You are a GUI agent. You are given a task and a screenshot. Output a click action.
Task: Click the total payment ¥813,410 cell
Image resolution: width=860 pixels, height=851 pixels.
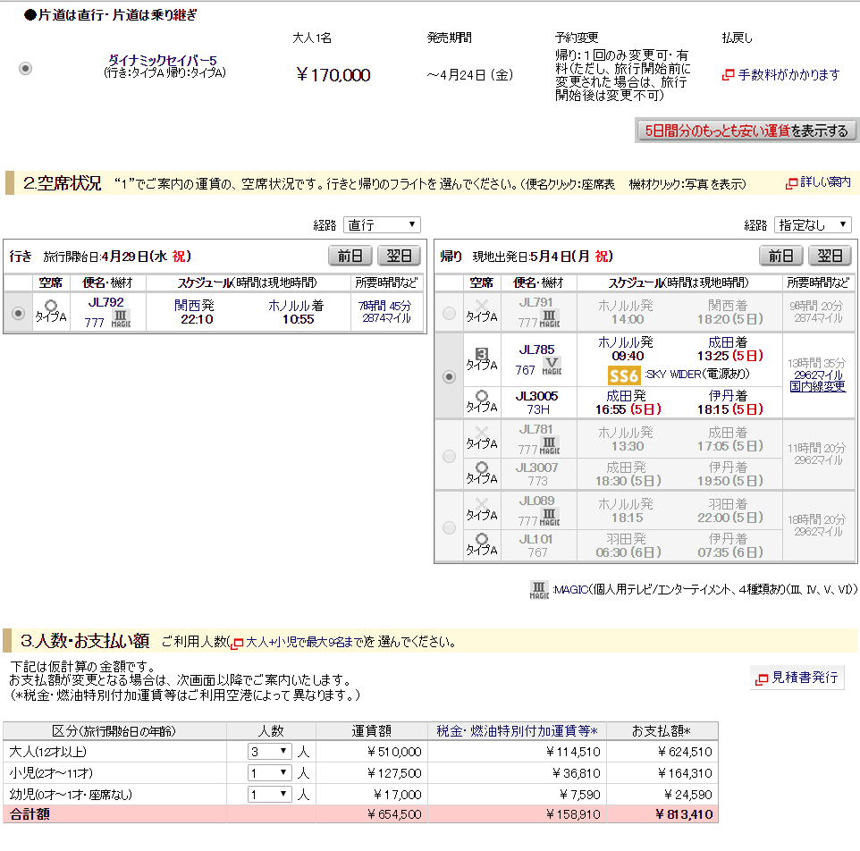(x=662, y=814)
